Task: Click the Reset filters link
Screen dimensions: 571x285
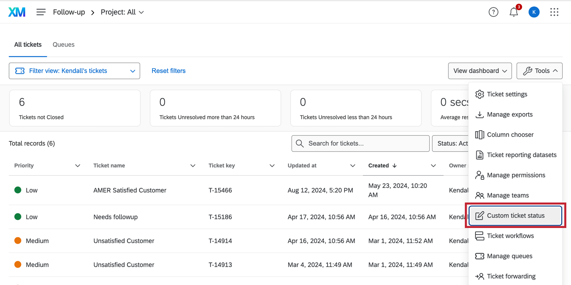Action: (169, 71)
